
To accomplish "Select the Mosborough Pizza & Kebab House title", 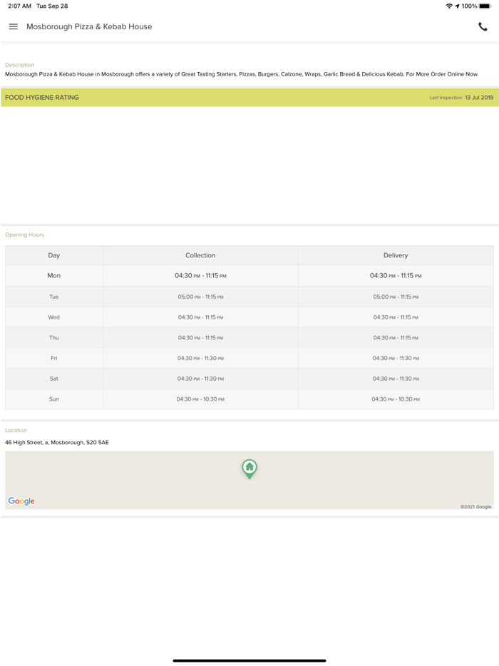I will pos(89,26).
